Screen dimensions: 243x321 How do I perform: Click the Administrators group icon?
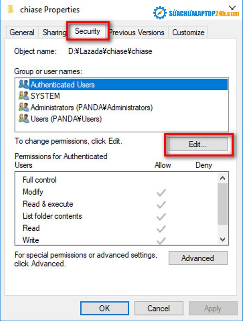[x=24, y=108]
